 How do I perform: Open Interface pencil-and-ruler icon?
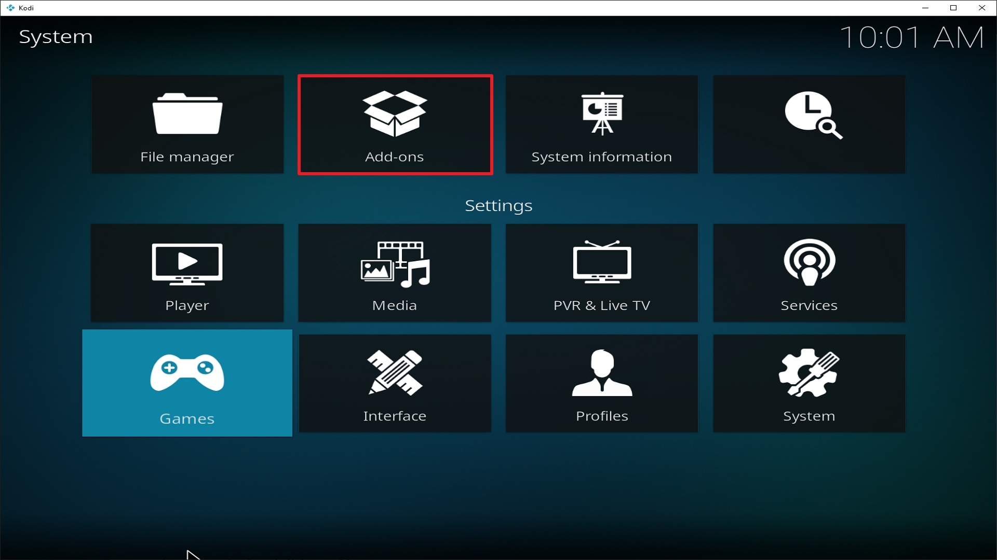pos(395,373)
